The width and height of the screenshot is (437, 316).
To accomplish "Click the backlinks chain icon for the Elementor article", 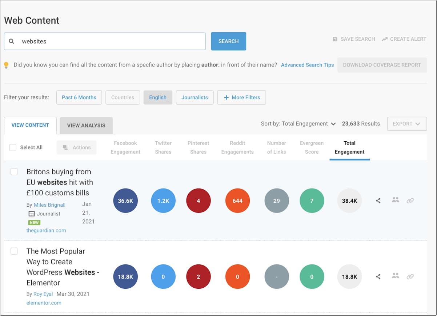I will click(410, 276).
